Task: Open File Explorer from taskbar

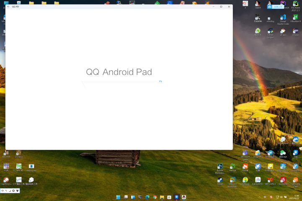Action: tap(162, 197)
